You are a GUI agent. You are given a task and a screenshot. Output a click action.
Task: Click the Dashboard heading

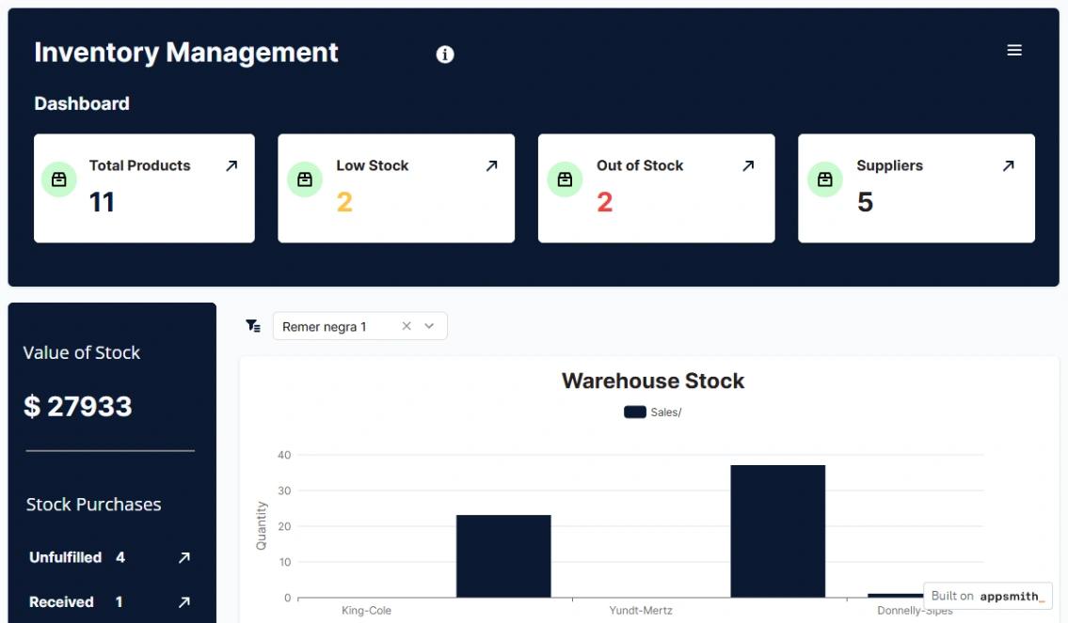click(x=82, y=103)
